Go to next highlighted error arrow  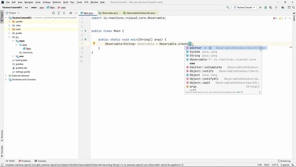(290, 18)
